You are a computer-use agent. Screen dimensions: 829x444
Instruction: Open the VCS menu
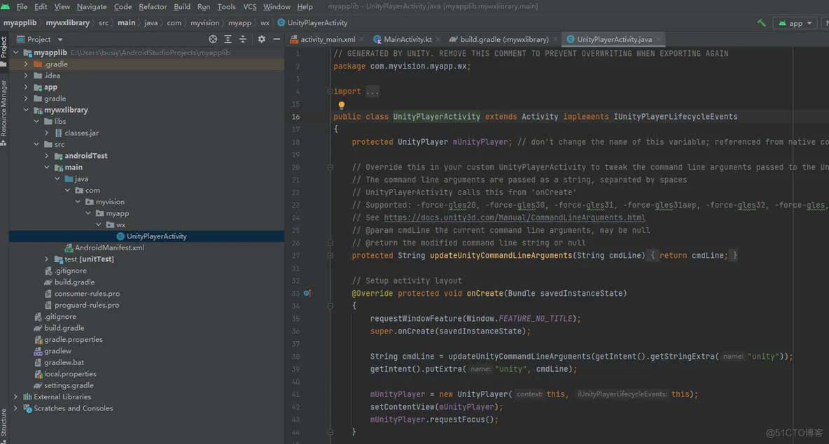pyautogui.click(x=249, y=6)
